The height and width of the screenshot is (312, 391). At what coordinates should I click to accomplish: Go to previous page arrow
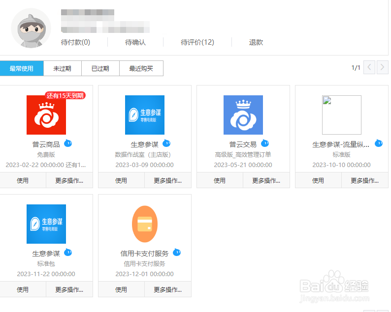pyautogui.click(x=369, y=67)
